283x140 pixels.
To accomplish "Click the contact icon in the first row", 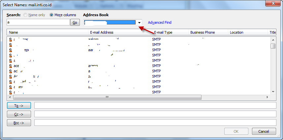I will coord(11,39).
